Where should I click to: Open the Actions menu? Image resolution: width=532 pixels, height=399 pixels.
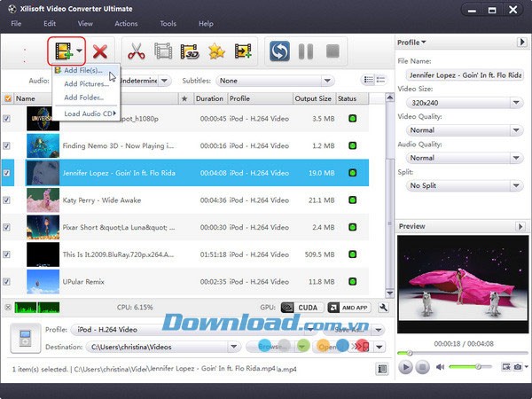click(126, 23)
